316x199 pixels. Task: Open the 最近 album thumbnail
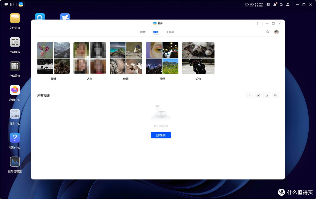(54, 58)
